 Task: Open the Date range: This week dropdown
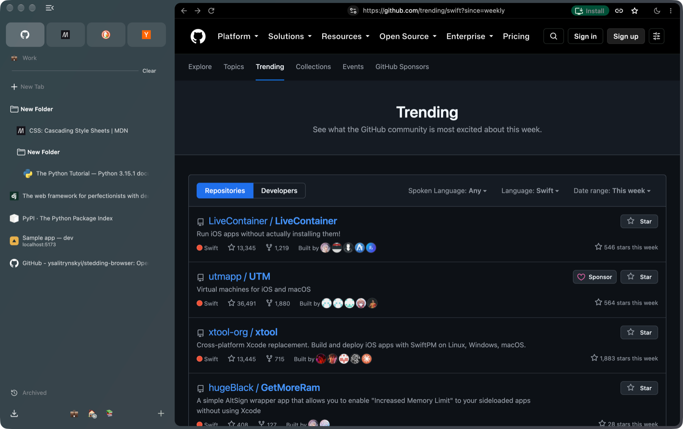612,191
